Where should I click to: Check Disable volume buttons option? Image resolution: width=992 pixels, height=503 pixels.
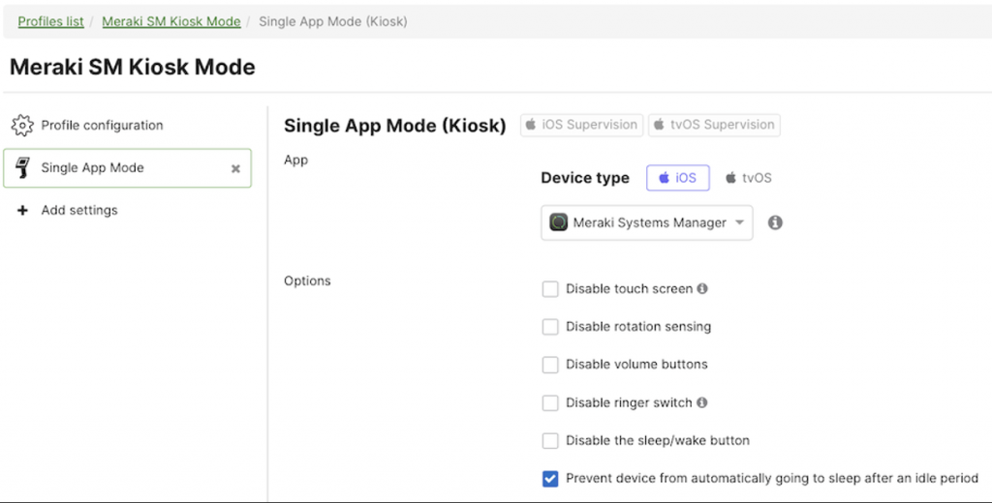(x=550, y=365)
